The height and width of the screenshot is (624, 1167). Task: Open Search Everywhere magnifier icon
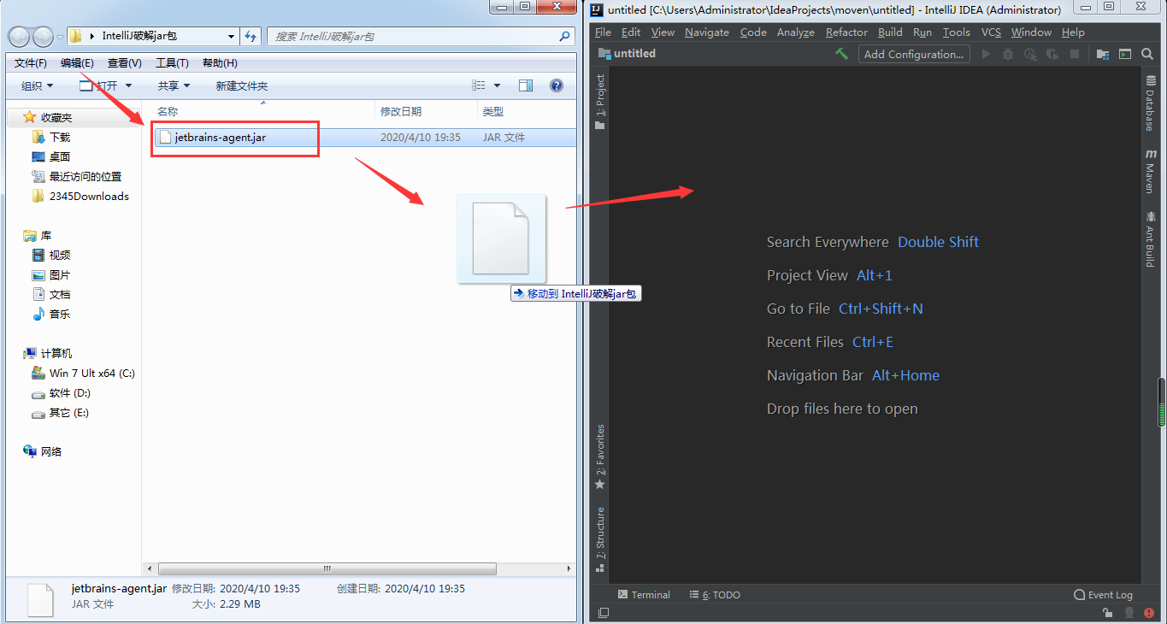pyautogui.click(x=1147, y=54)
